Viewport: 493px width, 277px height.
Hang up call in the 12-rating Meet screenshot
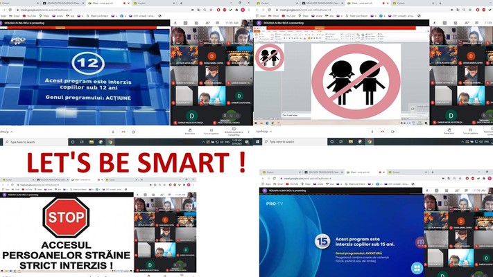[x=123, y=132]
